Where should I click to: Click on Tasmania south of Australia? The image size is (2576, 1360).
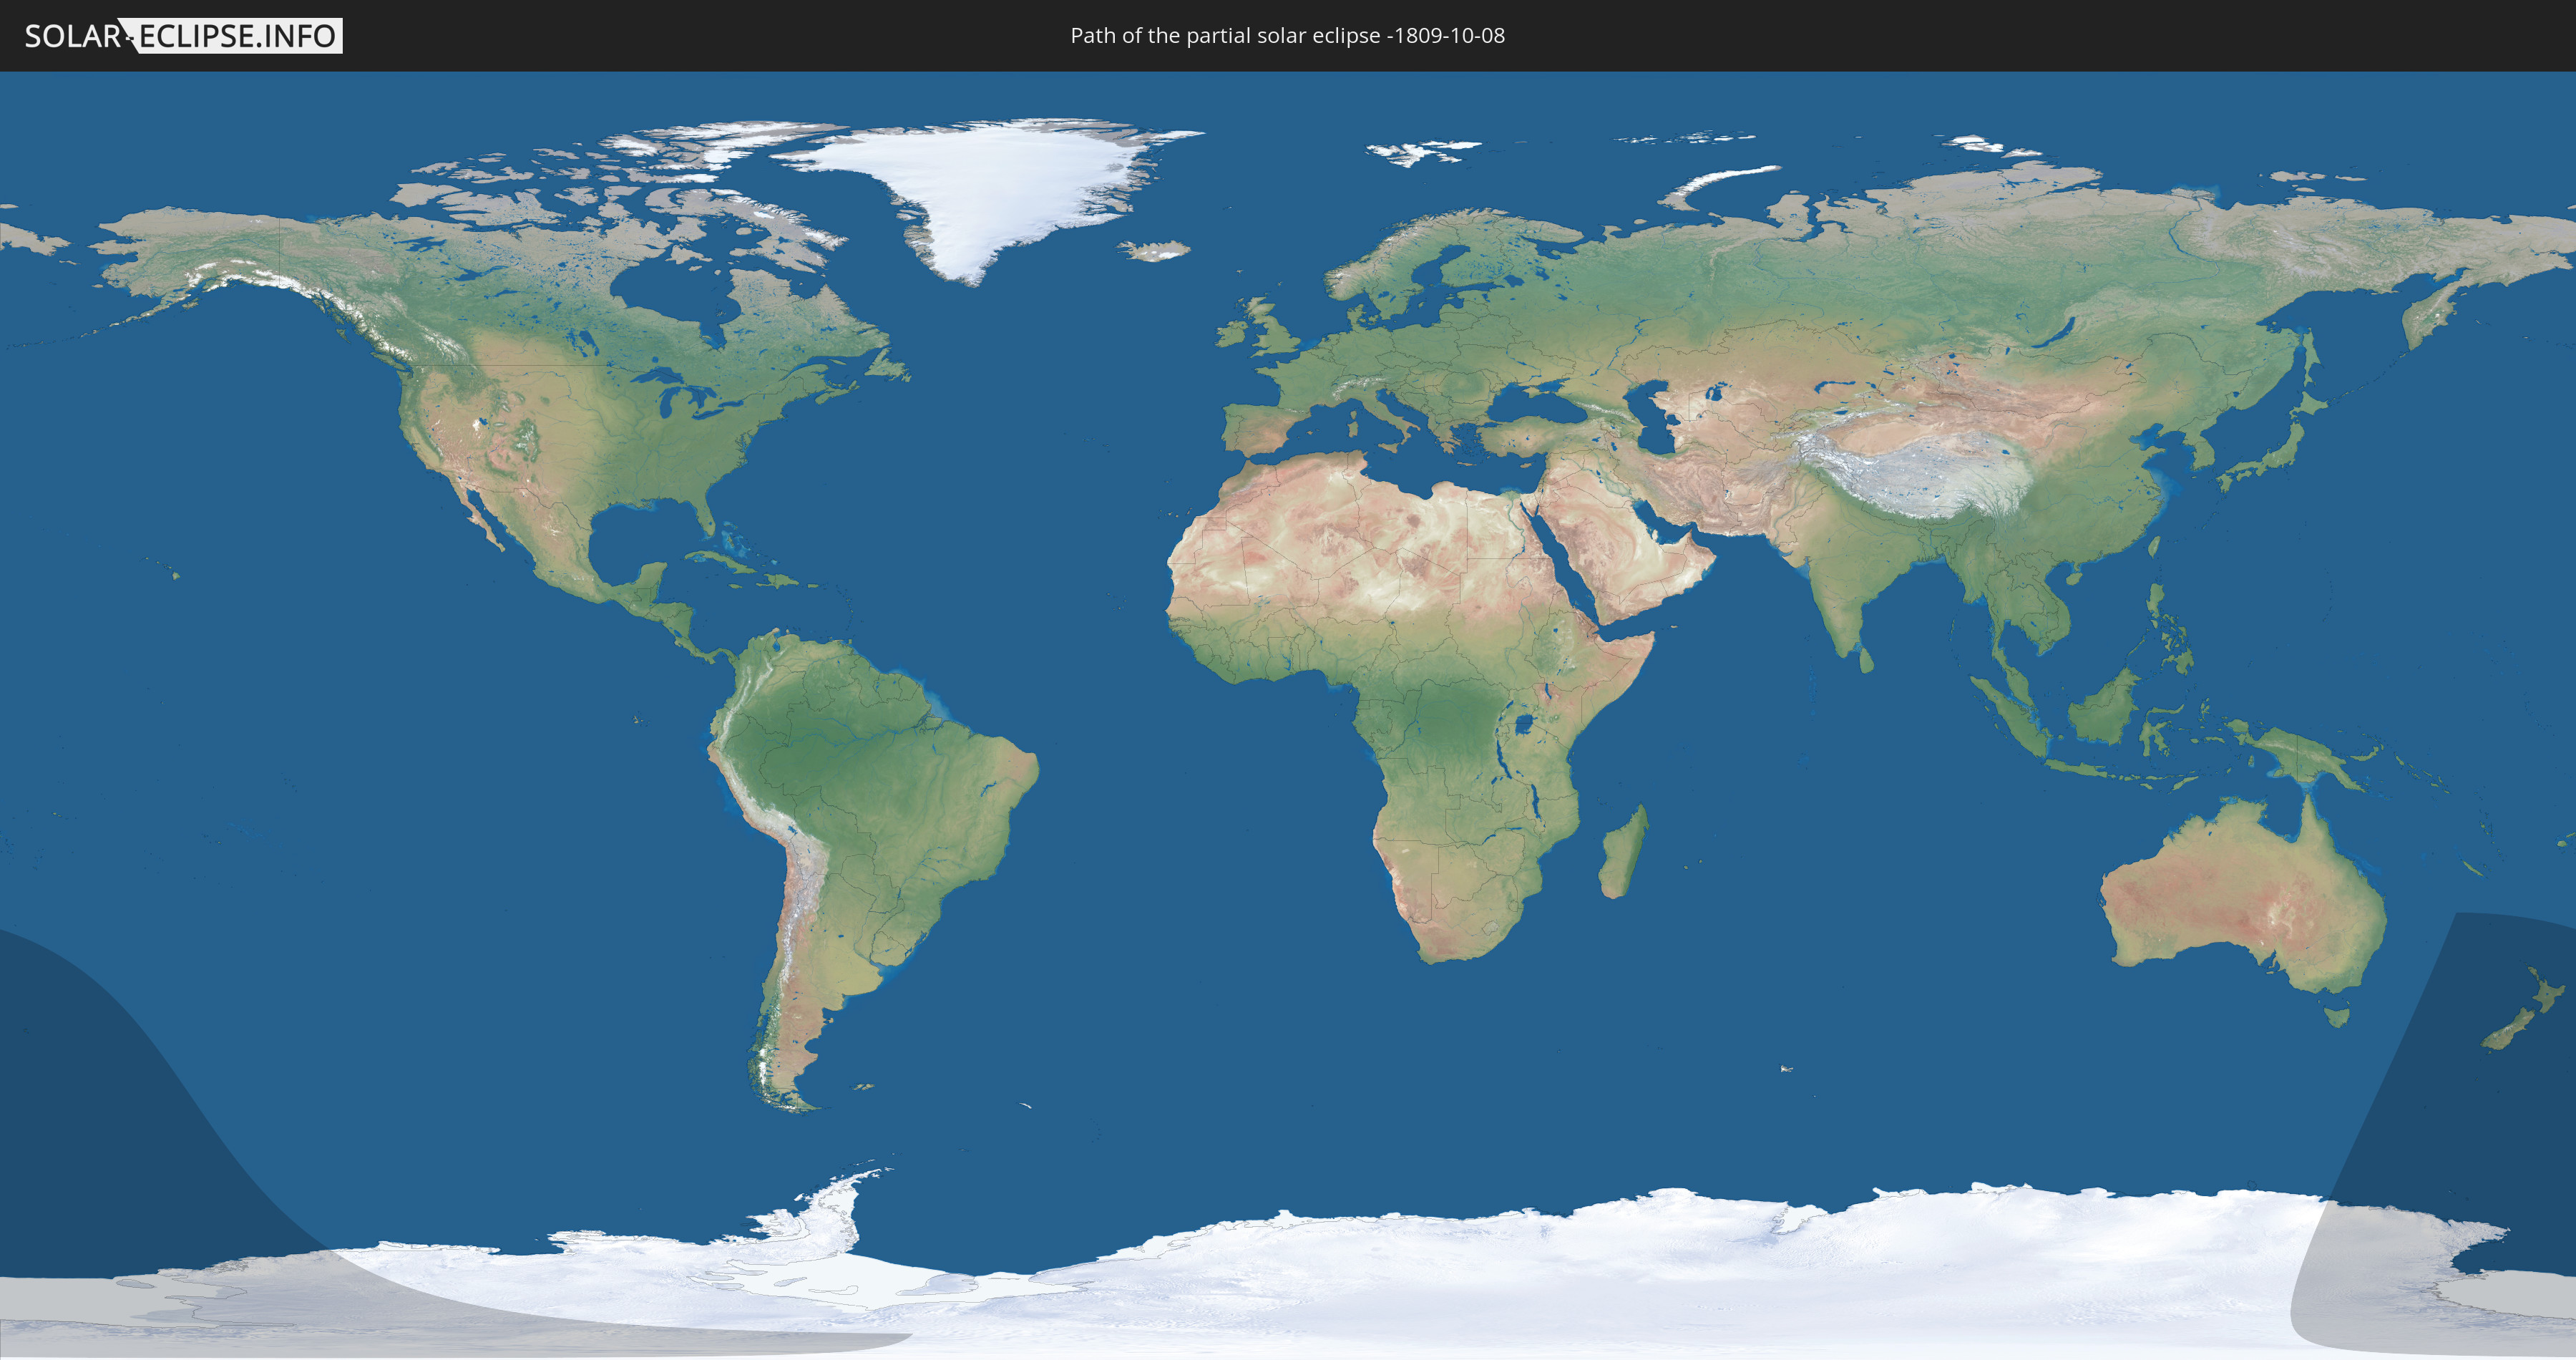tap(2336, 1017)
